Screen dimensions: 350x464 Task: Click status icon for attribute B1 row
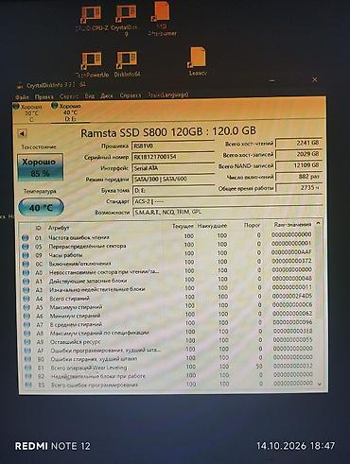tap(28, 368)
